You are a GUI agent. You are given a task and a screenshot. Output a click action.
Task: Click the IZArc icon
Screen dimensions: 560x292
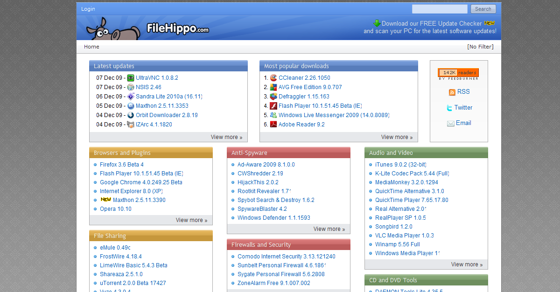point(131,125)
